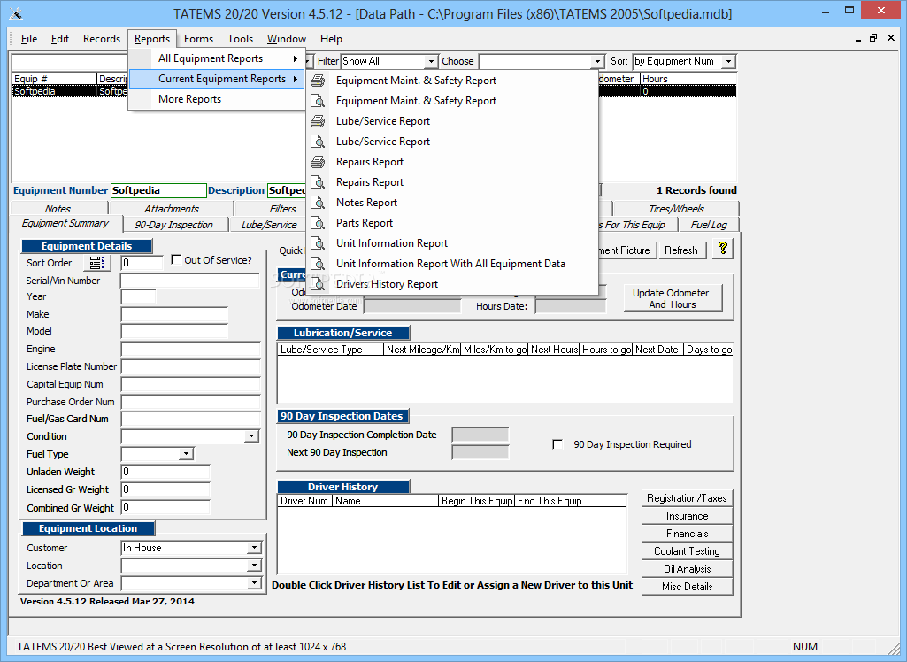Screen dimensions: 907x662
Task: Switch to the 90-Day Inspection tab
Action: 174,225
